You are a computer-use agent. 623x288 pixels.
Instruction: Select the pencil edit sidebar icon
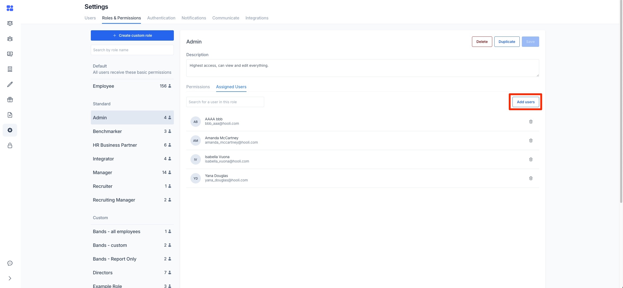[x=10, y=84]
